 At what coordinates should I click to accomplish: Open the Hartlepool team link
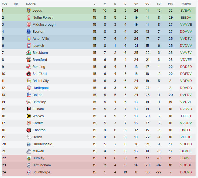tap(40, 88)
